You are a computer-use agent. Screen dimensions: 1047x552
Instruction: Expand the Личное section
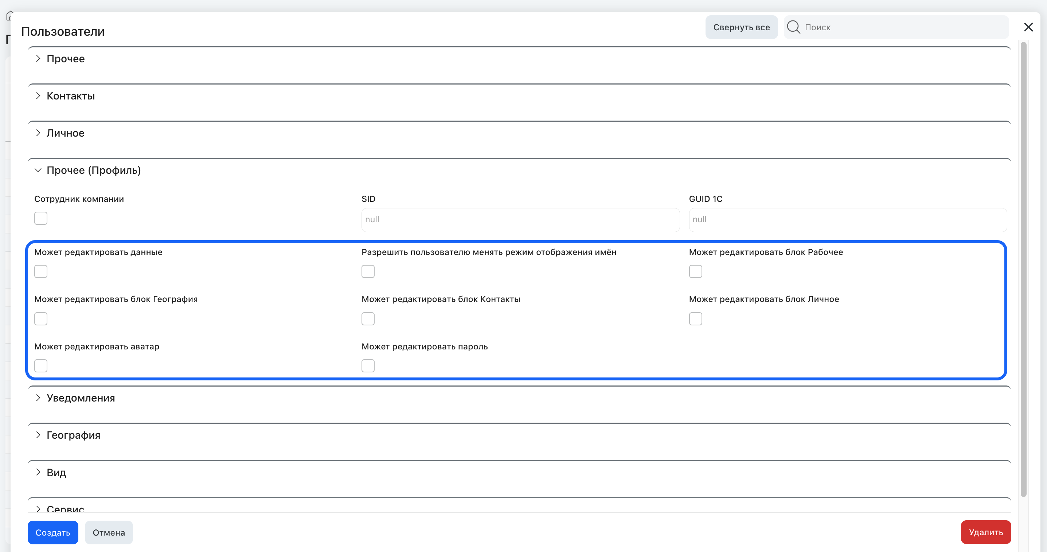(38, 133)
